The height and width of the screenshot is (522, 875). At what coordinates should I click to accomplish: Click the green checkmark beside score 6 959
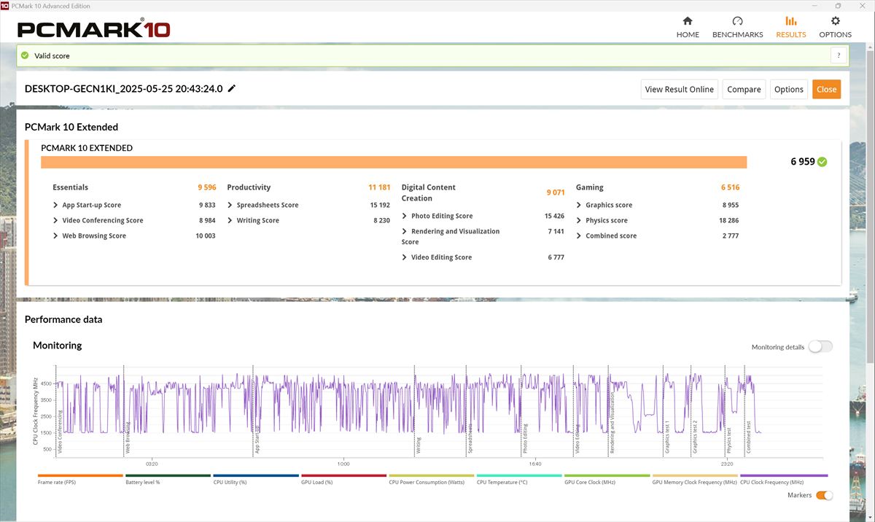822,162
